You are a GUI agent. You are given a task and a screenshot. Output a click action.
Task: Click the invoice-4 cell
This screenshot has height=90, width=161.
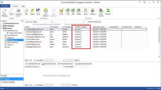click(x=78, y=37)
